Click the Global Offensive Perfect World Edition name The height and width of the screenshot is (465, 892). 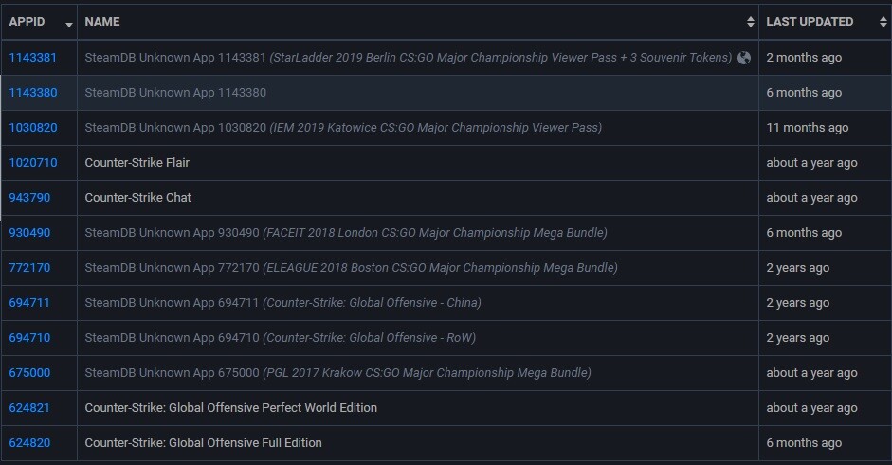coord(231,408)
